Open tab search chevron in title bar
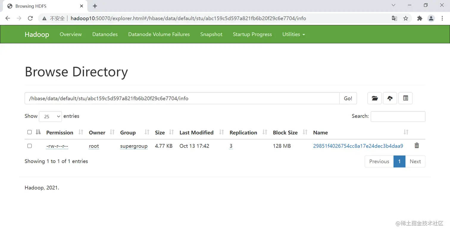This screenshot has width=450, height=233. [393, 5]
